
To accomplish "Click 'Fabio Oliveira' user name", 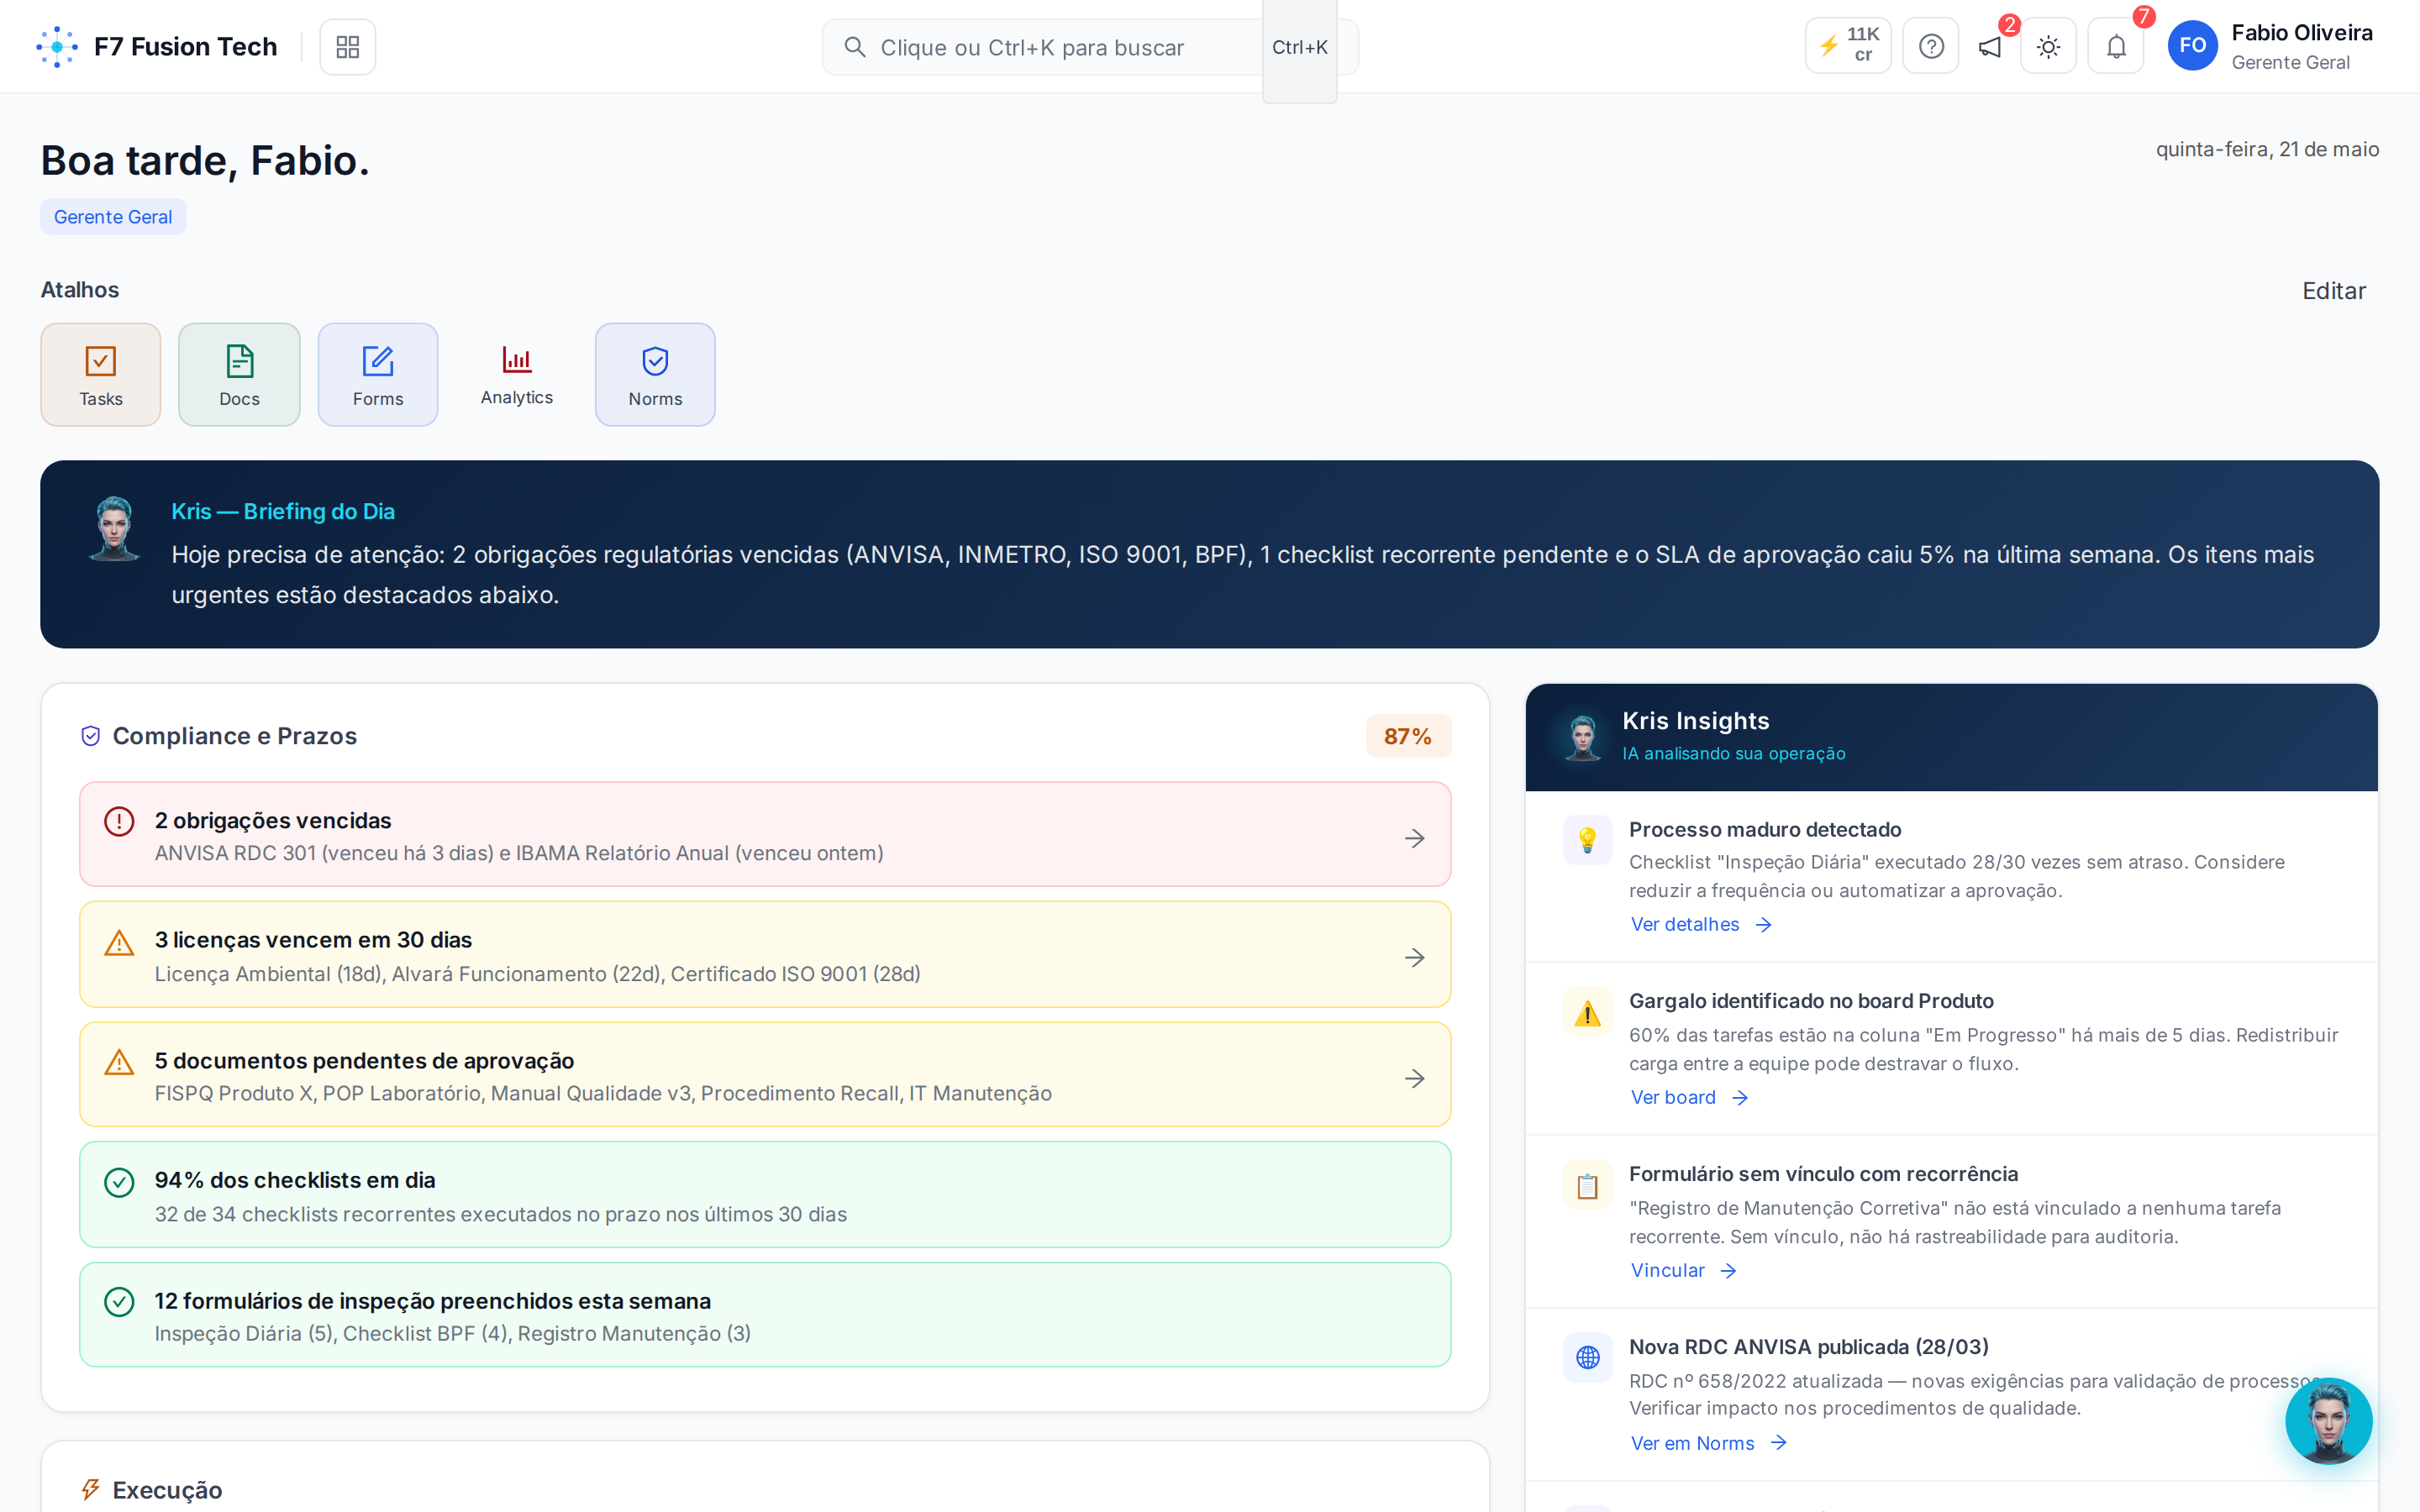I will pos(2301,32).
